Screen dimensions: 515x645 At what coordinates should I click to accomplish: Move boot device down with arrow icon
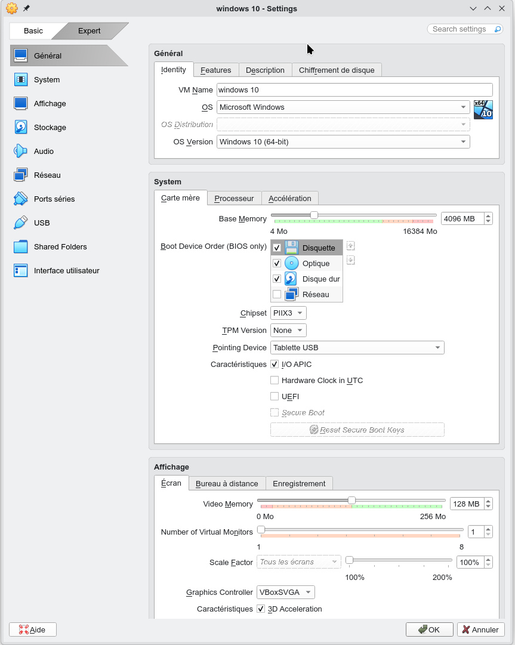351,260
